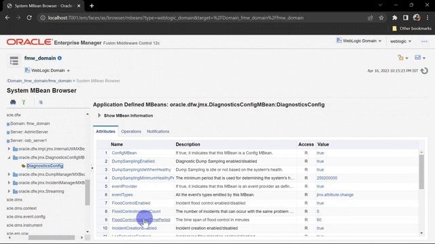Close the System MBean Browser tab
435x244 pixels.
[79, 5]
